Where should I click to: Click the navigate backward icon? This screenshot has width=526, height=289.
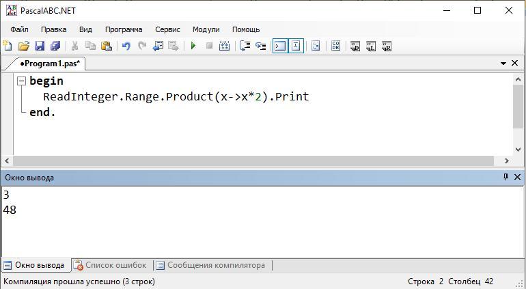point(158,46)
